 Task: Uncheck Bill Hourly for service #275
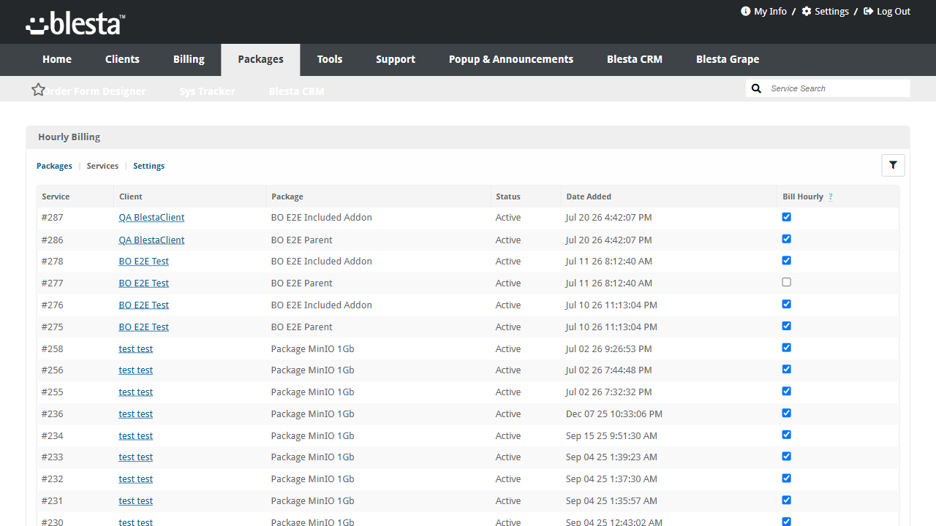[787, 326]
